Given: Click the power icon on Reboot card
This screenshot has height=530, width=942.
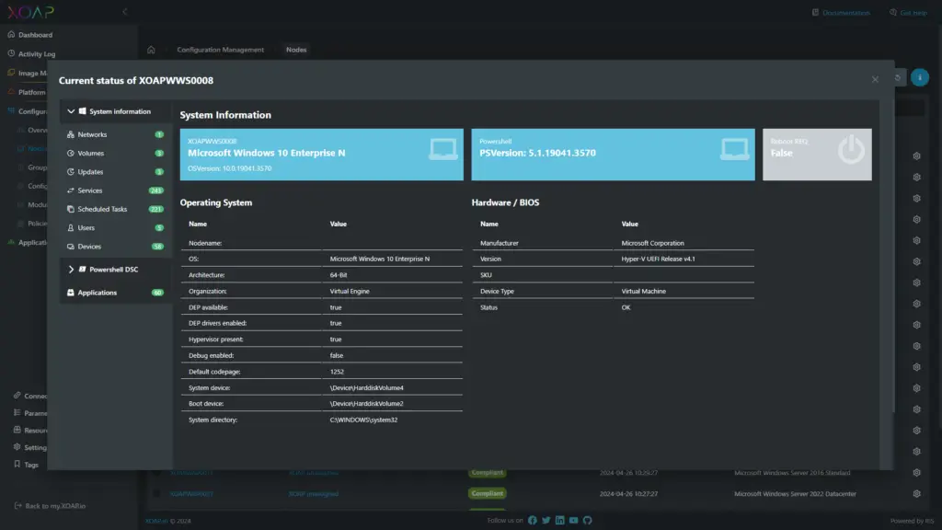Looking at the screenshot, I should coord(851,149).
